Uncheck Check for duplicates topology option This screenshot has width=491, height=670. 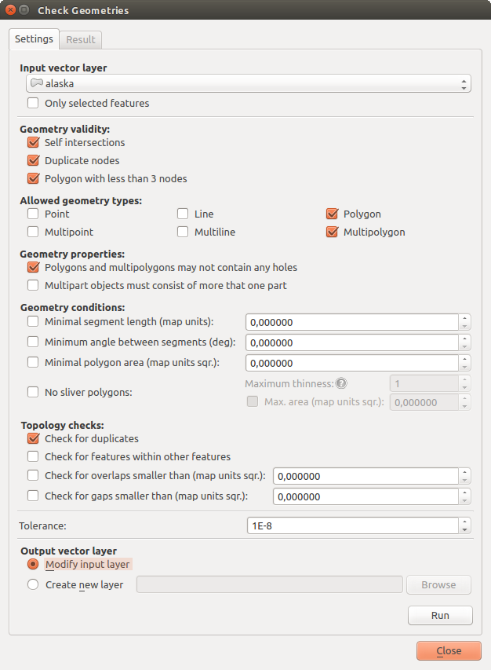(33, 439)
